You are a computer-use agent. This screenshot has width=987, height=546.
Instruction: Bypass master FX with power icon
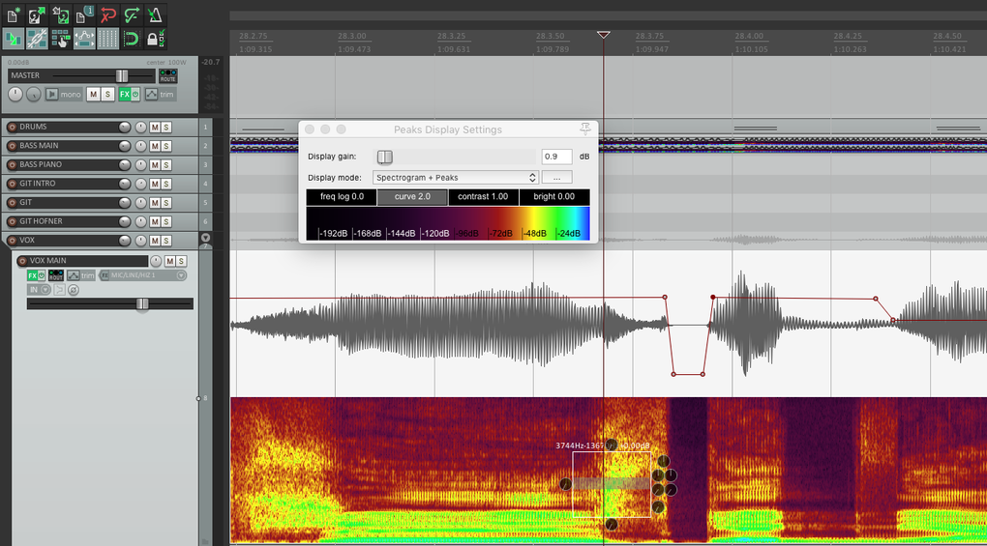135,95
